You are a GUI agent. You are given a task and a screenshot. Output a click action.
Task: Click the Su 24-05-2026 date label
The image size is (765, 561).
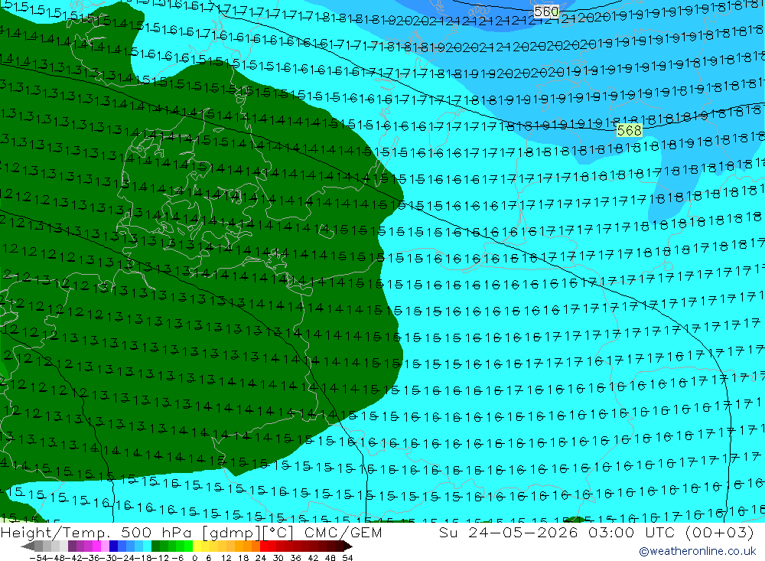[508, 532]
